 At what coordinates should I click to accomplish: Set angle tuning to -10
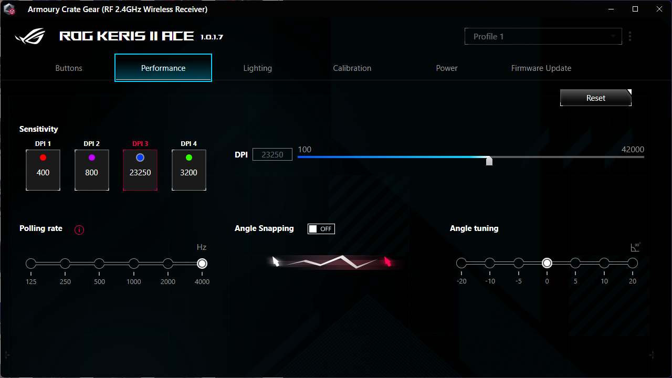(490, 263)
